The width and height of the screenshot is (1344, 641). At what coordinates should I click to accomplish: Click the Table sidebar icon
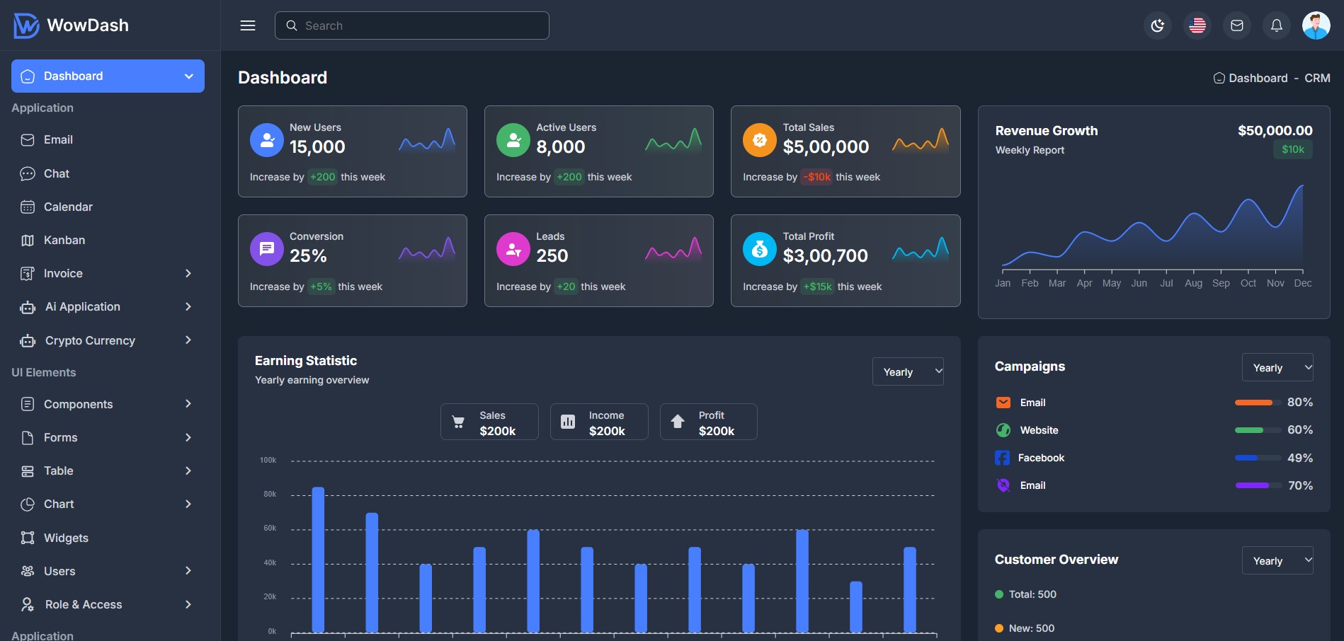(28, 471)
